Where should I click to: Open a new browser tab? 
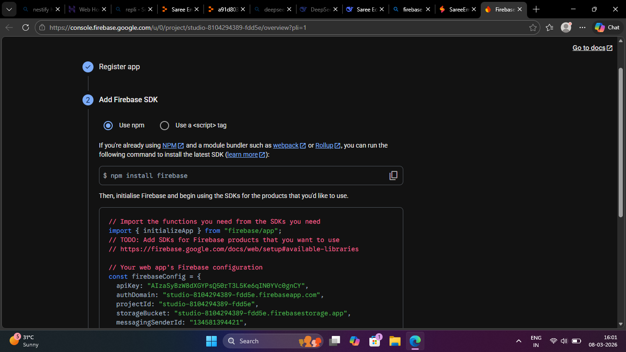[536, 9]
